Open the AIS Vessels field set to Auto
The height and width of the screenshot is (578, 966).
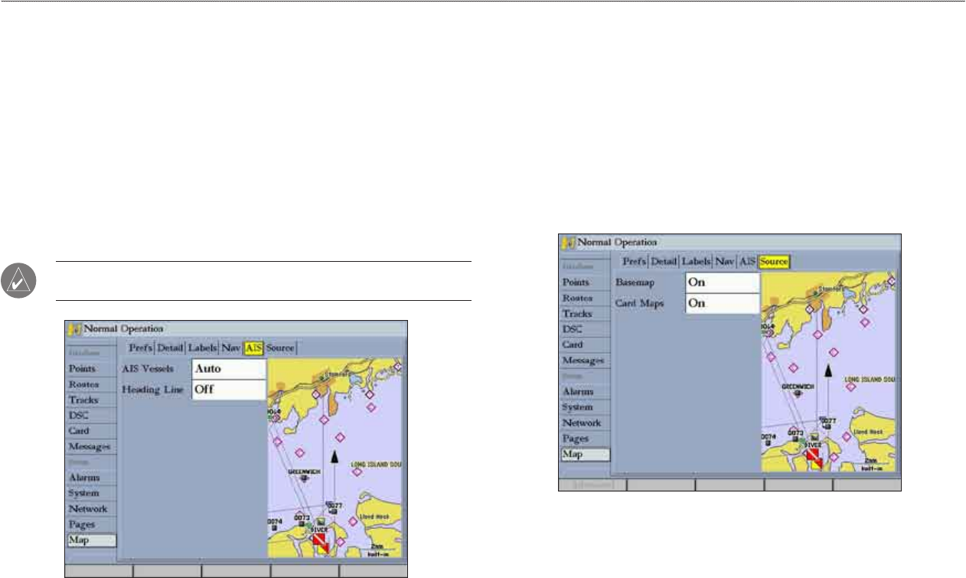tap(229, 368)
